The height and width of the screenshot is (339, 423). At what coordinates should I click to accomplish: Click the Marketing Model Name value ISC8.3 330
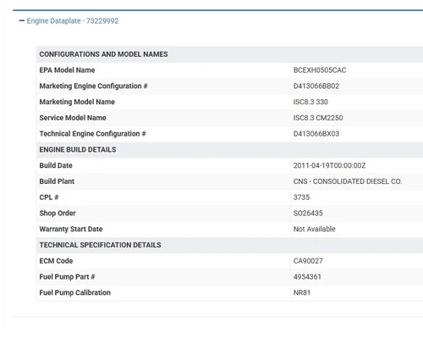tap(310, 102)
